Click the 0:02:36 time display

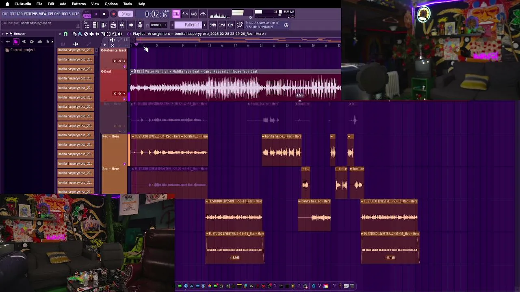pyautogui.click(x=156, y=15)
